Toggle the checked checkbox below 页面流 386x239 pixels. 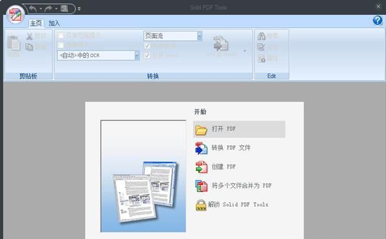coord(147,46)
